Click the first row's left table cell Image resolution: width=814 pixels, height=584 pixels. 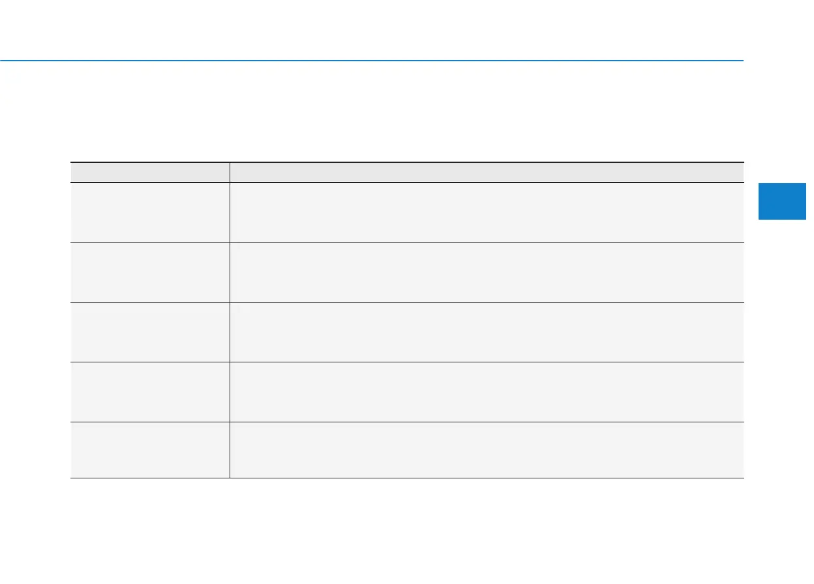150,212
